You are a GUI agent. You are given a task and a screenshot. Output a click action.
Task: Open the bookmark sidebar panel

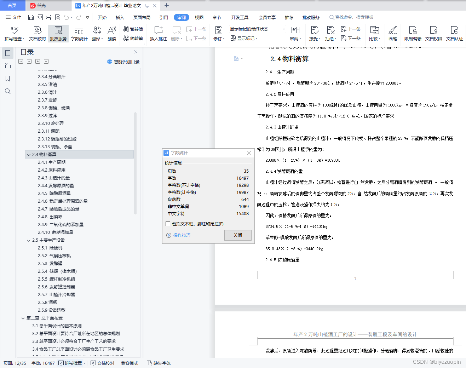click(7, 79)
